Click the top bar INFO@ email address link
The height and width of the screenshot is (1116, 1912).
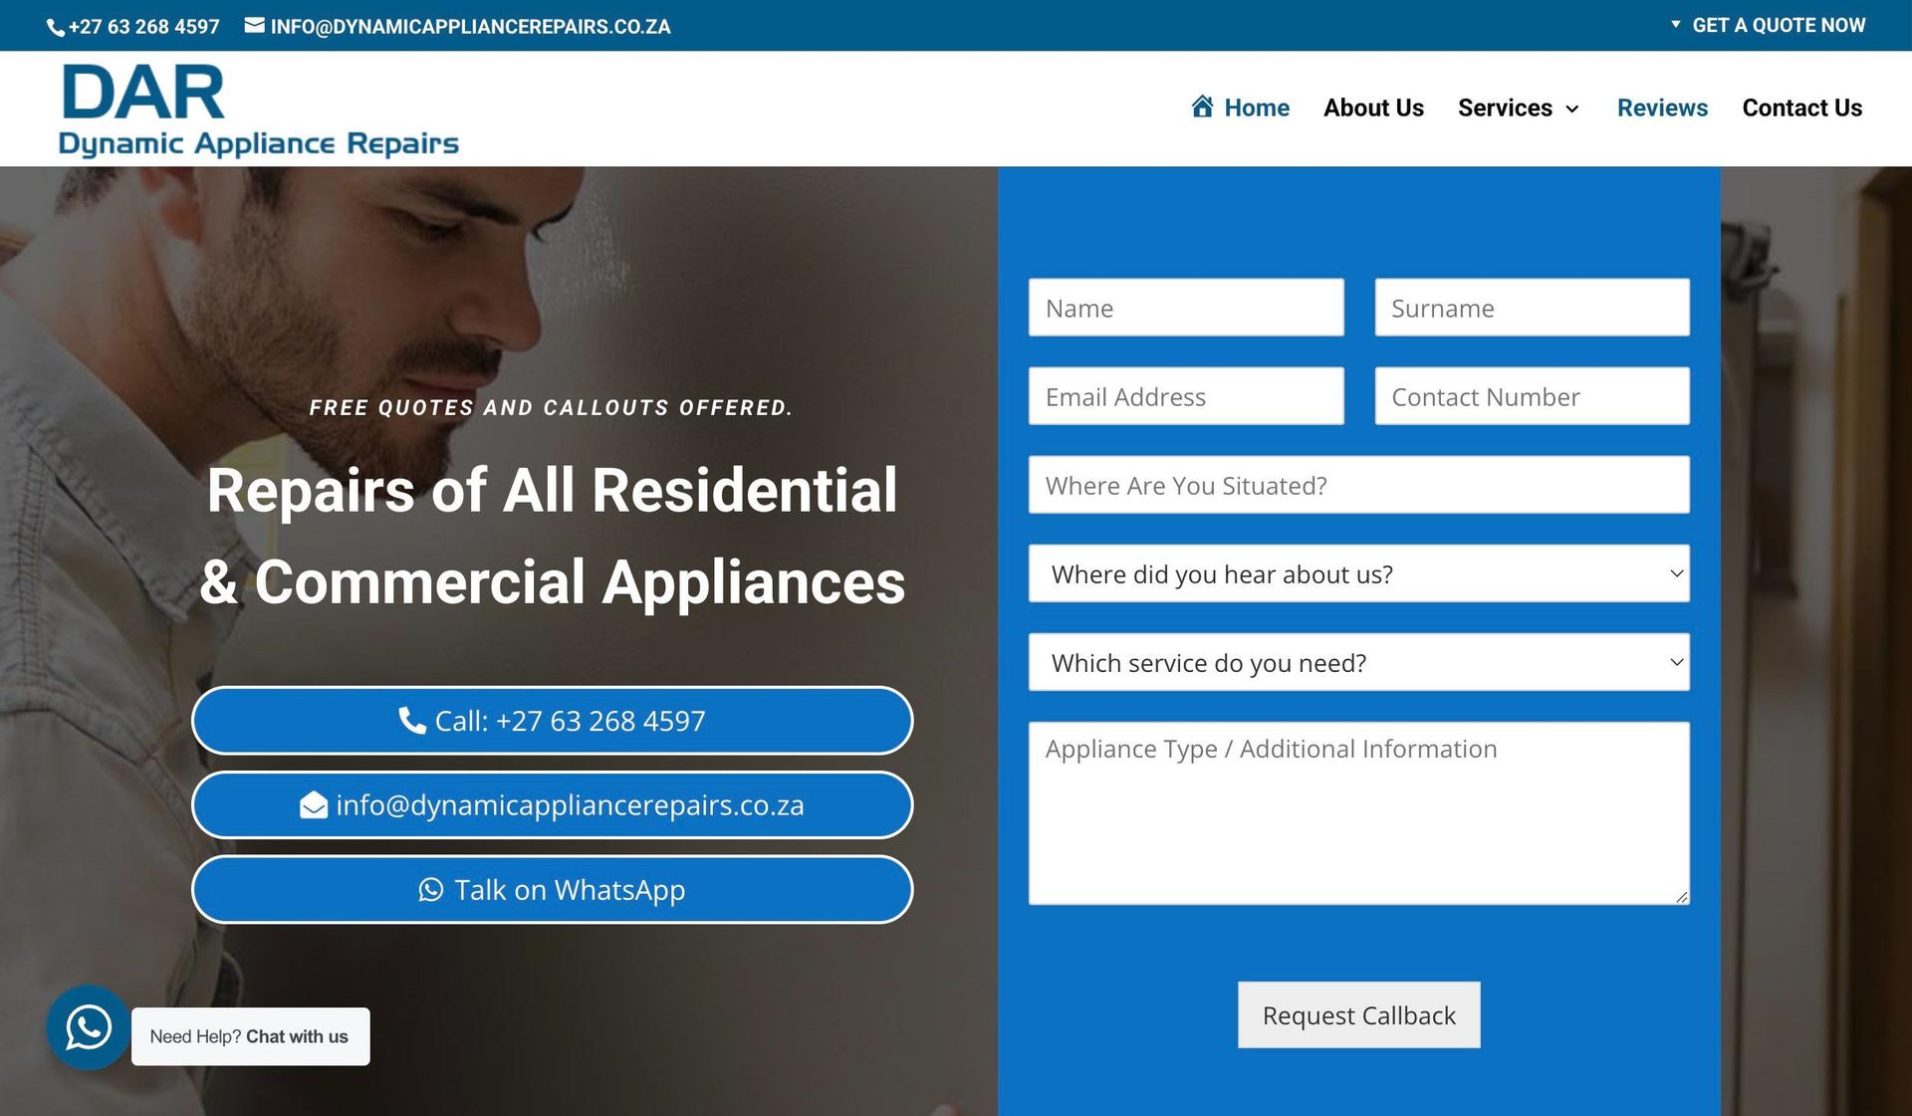(x=470, y=27)
